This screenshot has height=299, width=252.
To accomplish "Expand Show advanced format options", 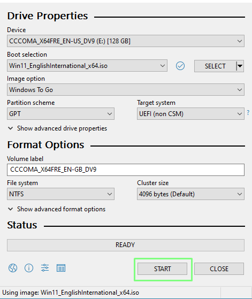I will (57, 209).
